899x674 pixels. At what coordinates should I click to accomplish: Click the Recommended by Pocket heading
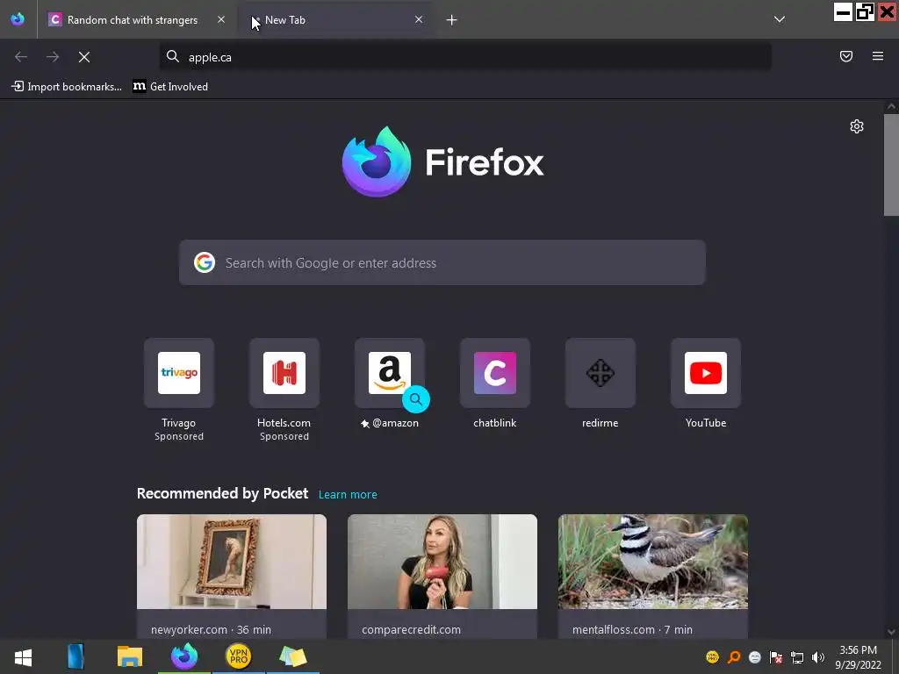click(222, 493)
